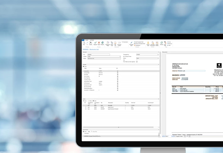
Task: Open Unposted Documents
Action: [153, 44]
